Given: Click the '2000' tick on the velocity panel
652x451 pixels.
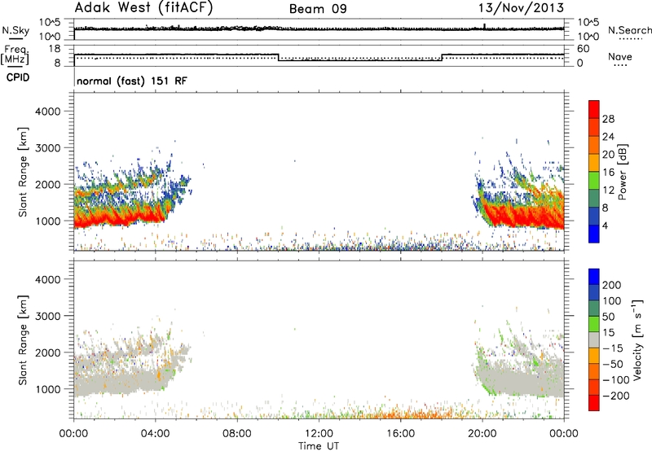Looking at the screenshot, I should [x=48, y=352].
